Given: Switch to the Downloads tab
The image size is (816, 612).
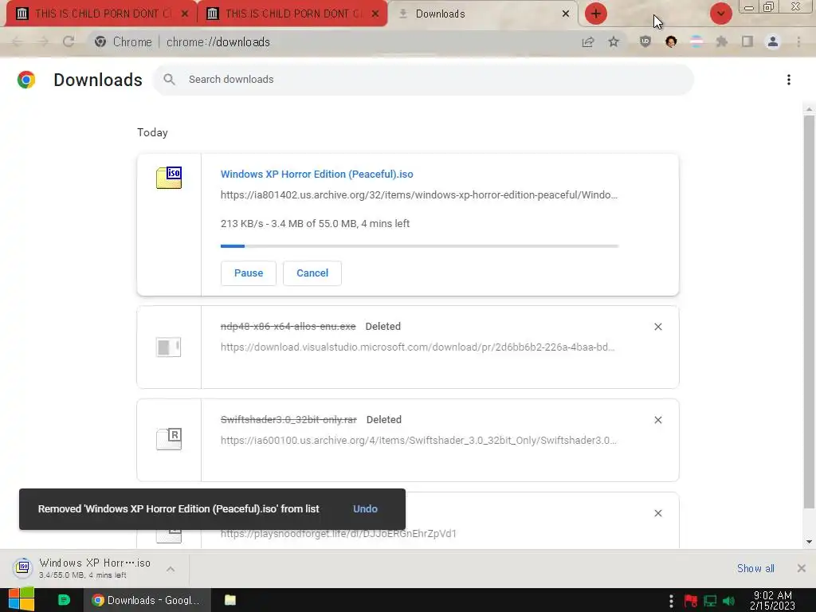Looking at the screenshot, I should [x=484, y=14].
